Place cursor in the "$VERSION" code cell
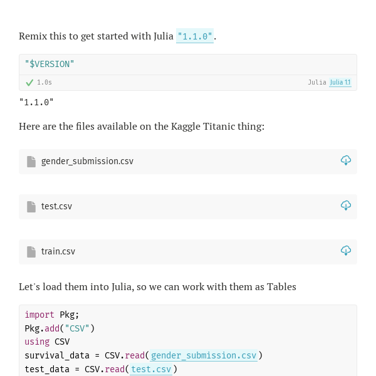The width and height of the screenshot is (376, 376). click(188, 65)
